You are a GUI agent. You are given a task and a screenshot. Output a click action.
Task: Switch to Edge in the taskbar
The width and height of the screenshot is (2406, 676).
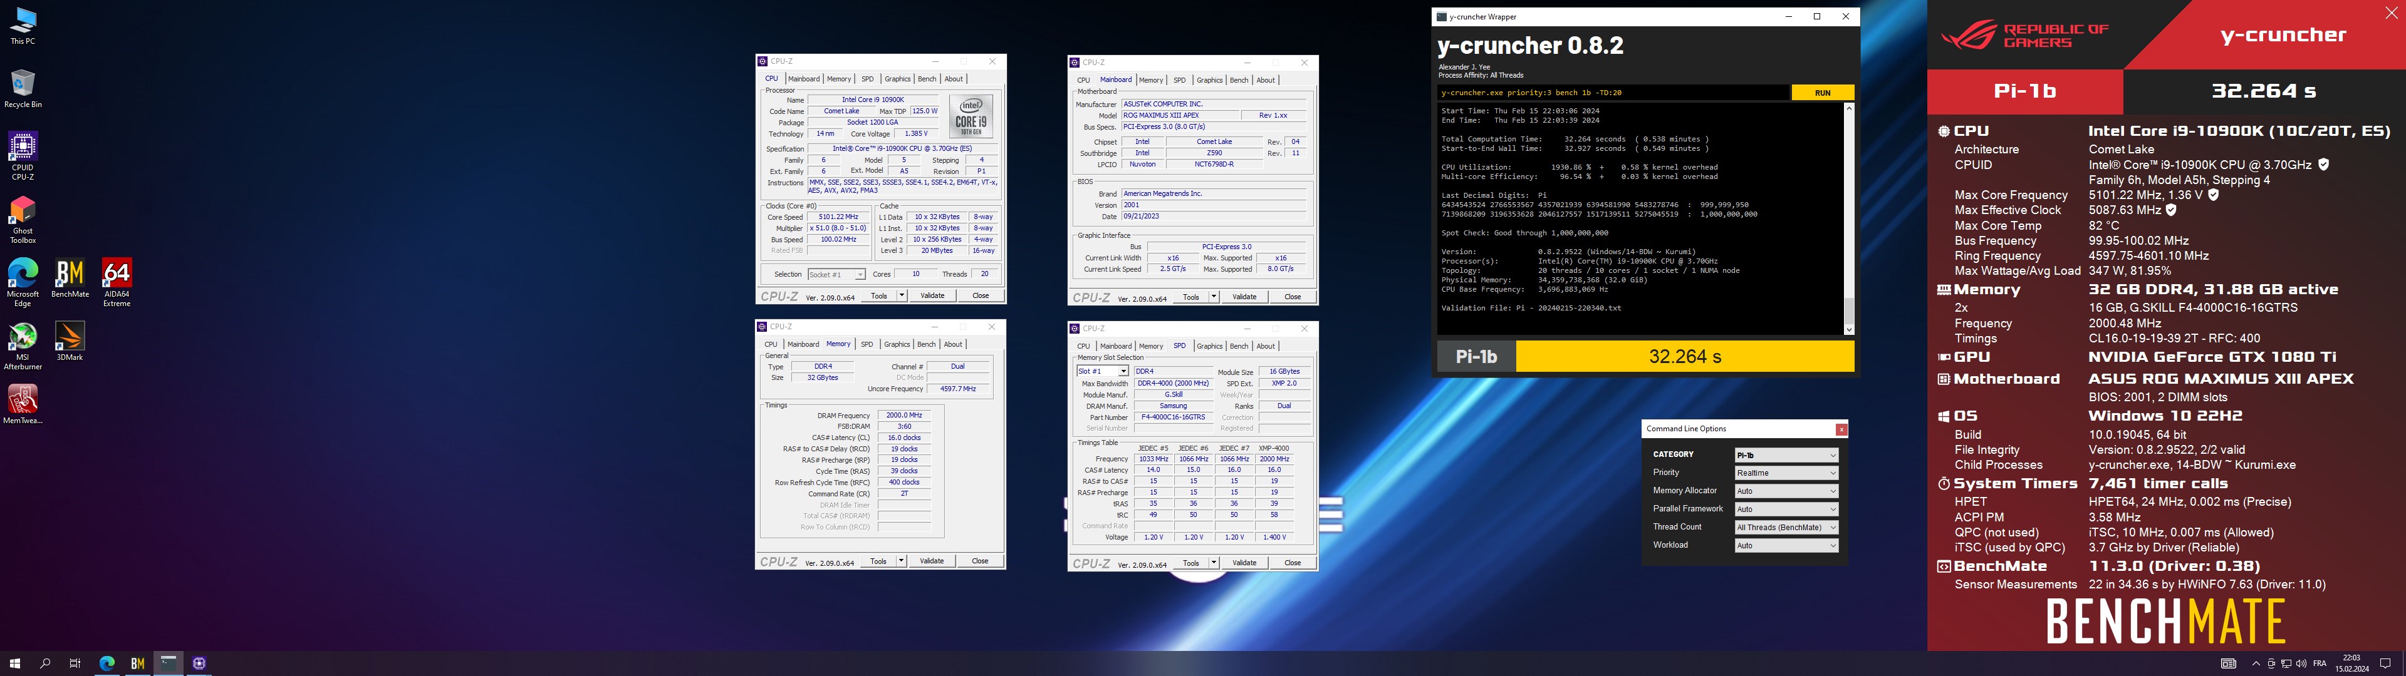[x=107, y=663]
